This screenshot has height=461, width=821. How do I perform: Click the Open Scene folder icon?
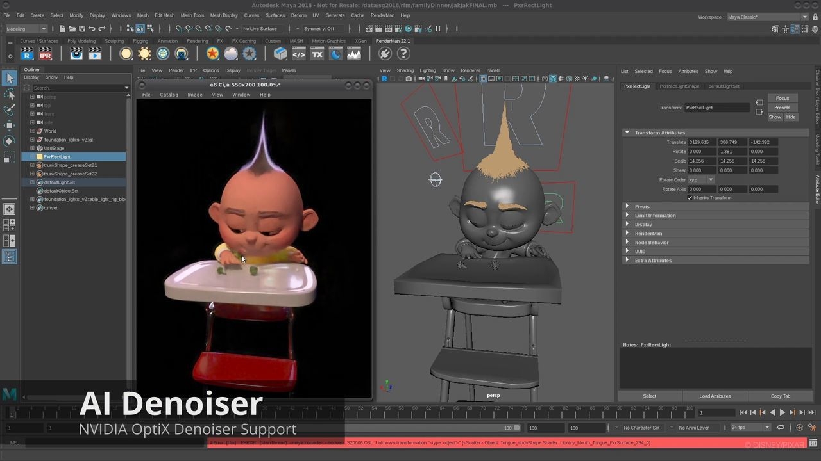(x=72, y=29)
